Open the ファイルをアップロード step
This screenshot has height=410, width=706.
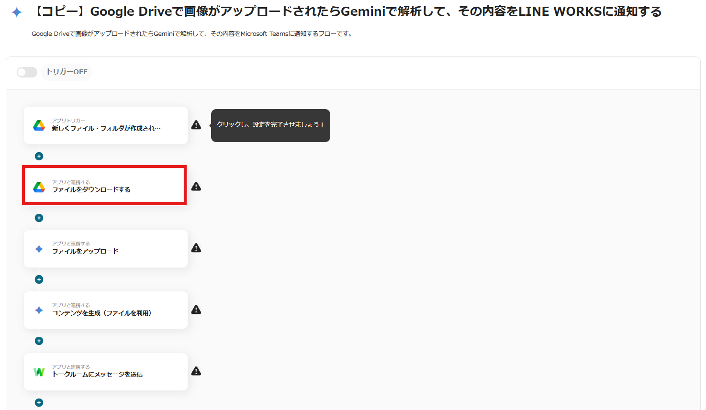pyautogui.click(x=106, y=249)
